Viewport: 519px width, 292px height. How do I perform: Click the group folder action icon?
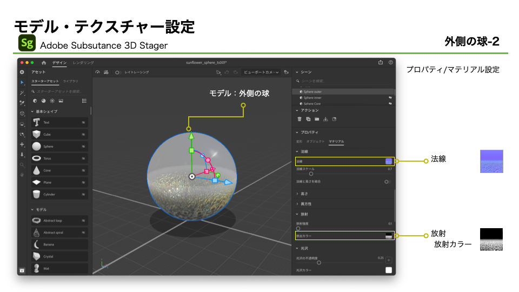point(317,119)
